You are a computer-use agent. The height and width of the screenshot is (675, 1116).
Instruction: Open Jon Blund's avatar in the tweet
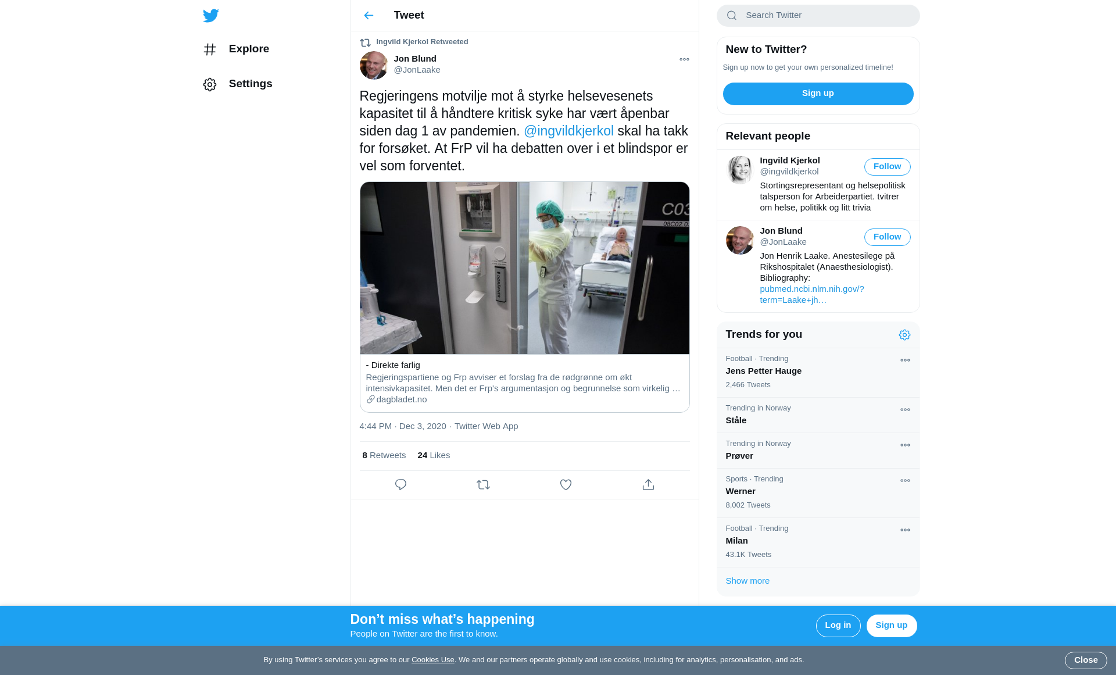coord(374,65)
